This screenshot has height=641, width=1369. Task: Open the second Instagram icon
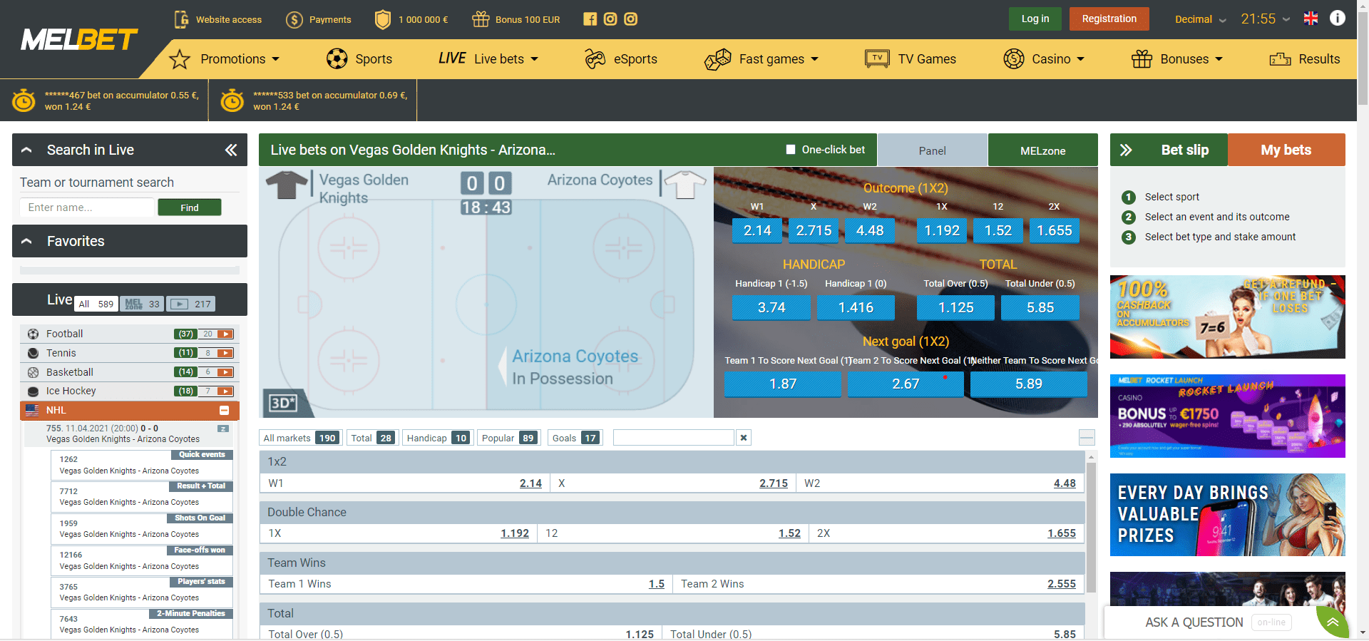pyautogui.click(x=631, y=19)
